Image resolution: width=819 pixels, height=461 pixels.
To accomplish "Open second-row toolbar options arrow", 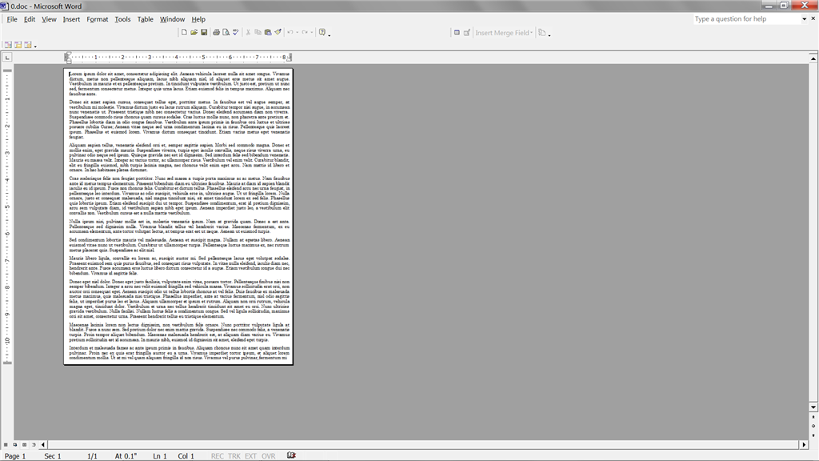I will click(35, 46).
